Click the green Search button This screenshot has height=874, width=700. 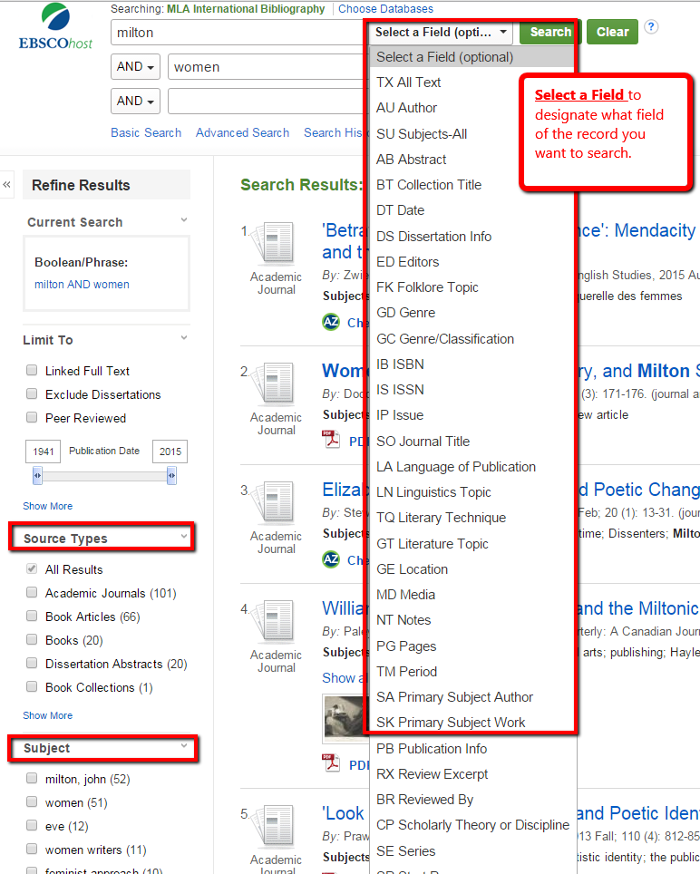click(550, 32)
